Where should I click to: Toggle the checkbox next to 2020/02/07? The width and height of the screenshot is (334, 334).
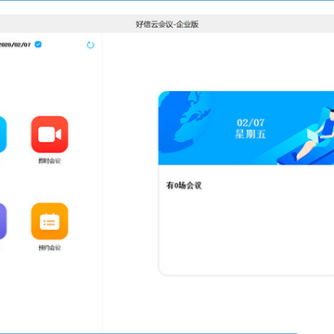[x=38, y=45]
